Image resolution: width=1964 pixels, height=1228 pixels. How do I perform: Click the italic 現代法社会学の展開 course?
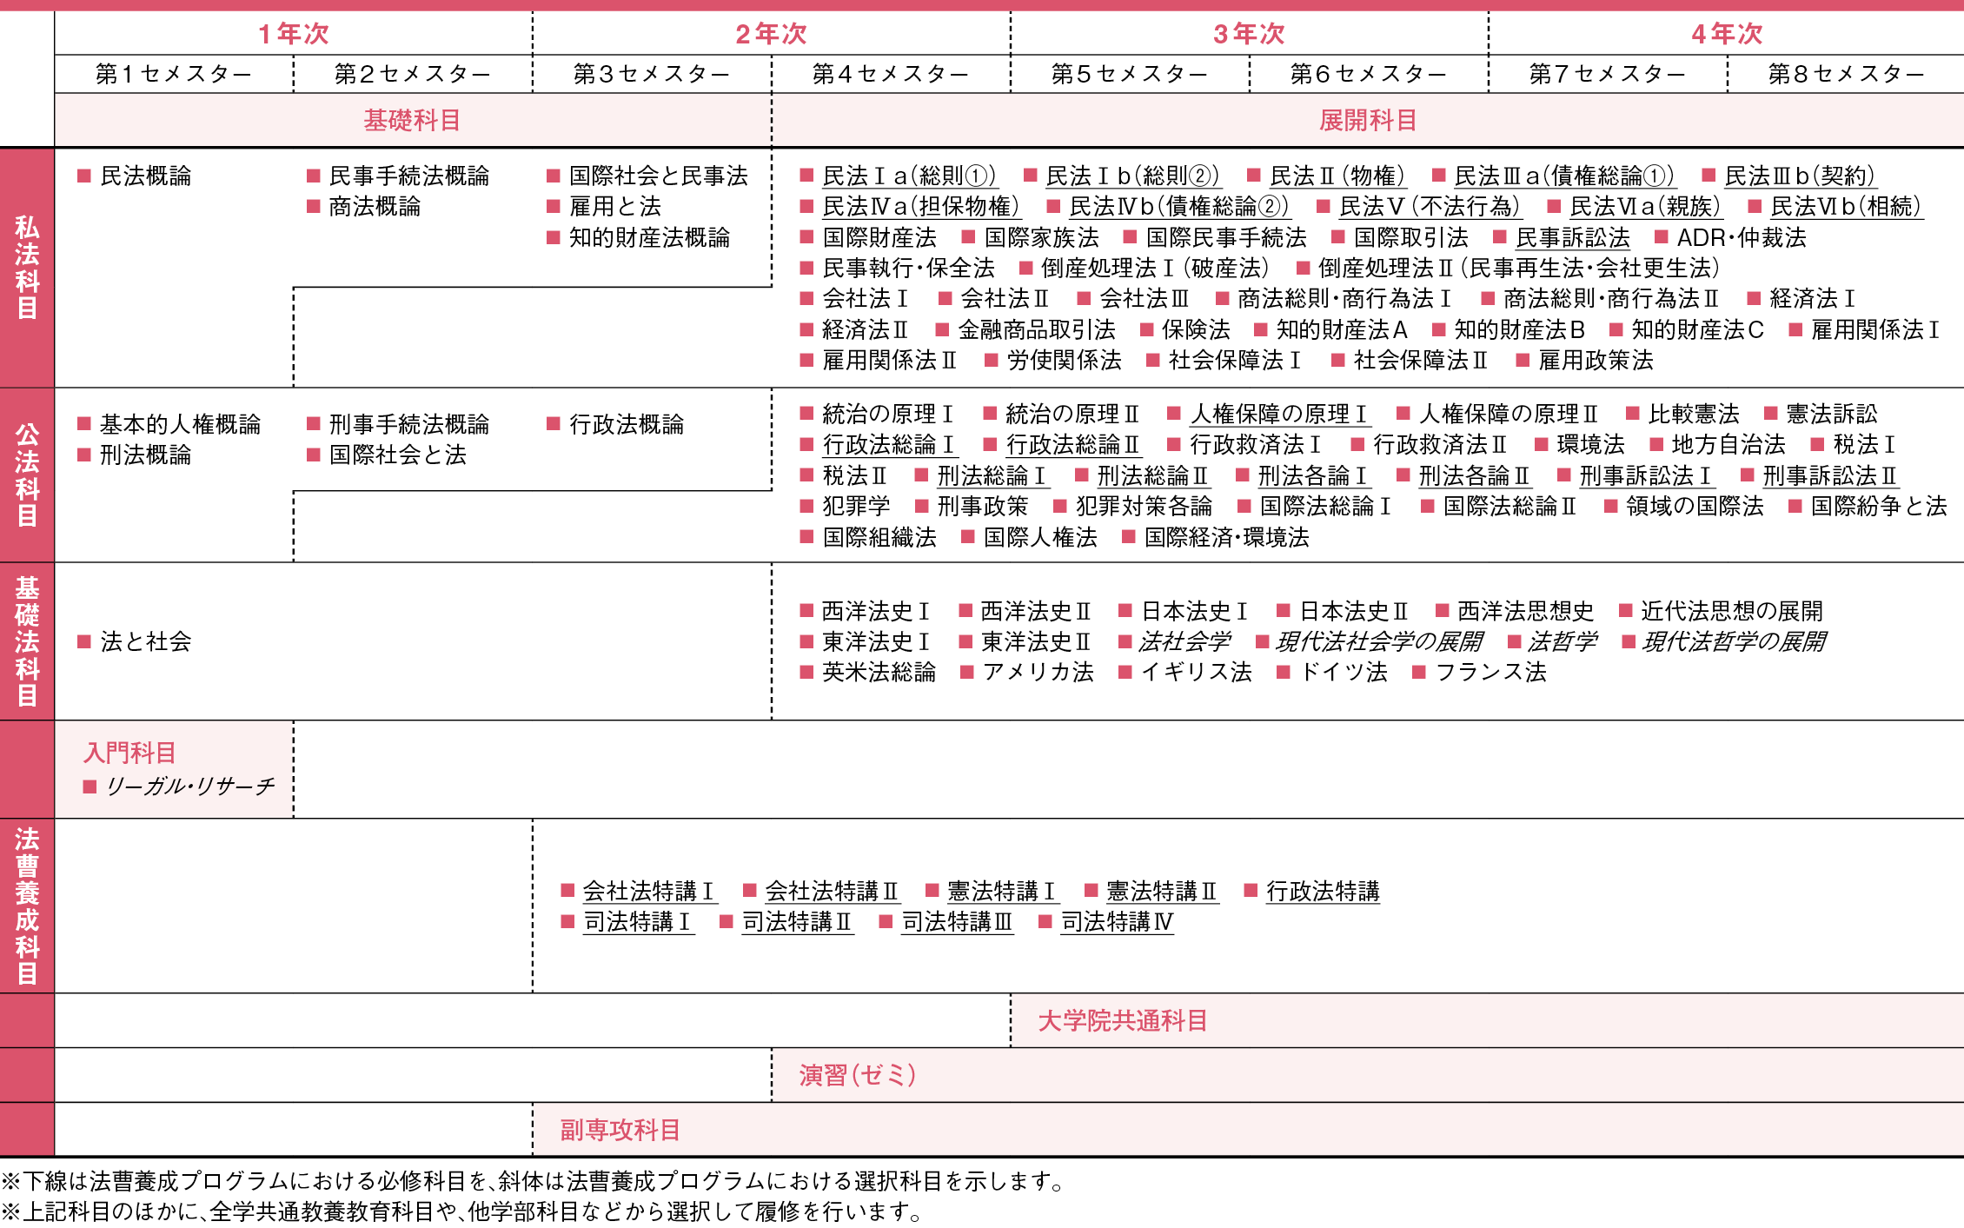1378,641
